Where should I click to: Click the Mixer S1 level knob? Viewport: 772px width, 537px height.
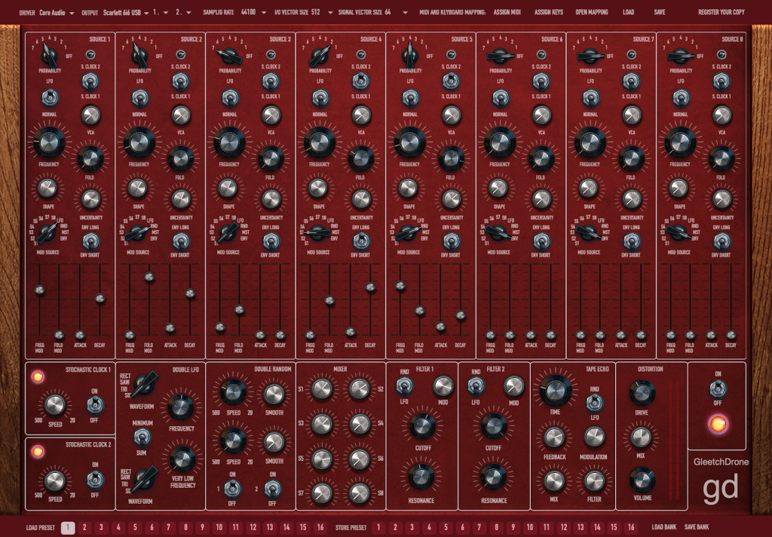point(322,389)
